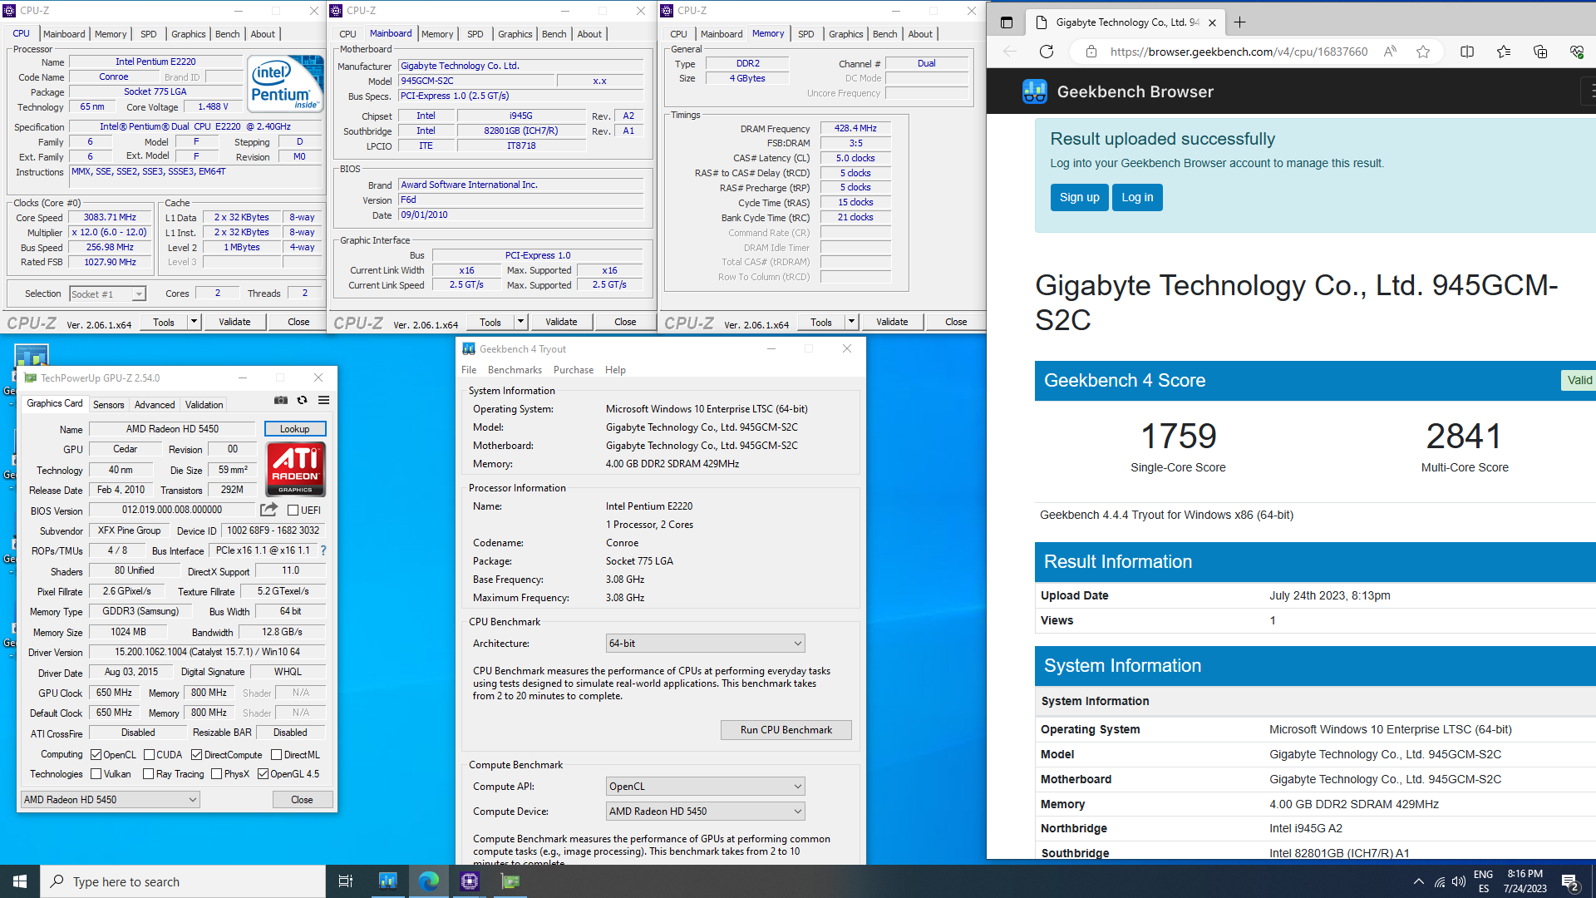Click the Edge tab actions menu icon
The width and height of the screenshot is (1596, 898).
pos(1007,22)
